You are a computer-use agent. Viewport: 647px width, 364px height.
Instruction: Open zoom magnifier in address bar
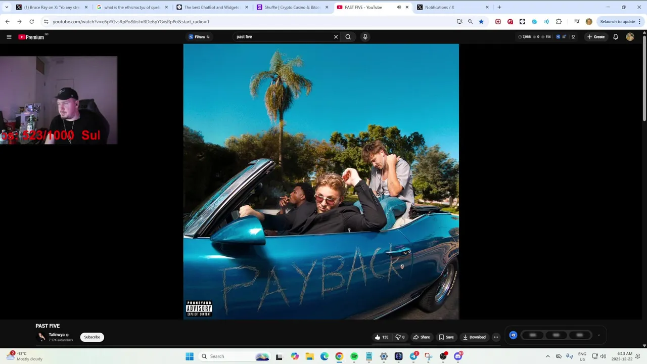(470, 22)
